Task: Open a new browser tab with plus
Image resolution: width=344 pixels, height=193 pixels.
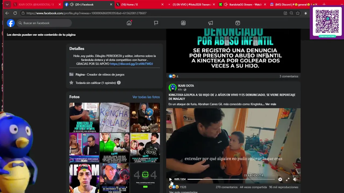Action: [x=324, y=5]
